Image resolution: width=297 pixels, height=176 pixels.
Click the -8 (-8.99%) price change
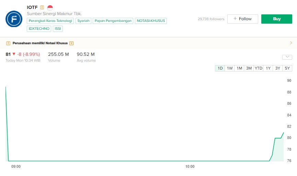click(x=28, y=54)
